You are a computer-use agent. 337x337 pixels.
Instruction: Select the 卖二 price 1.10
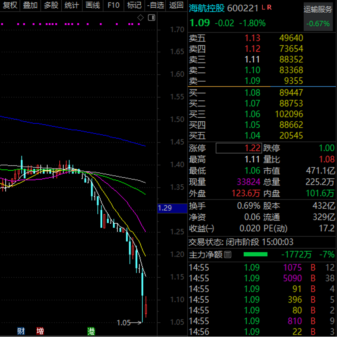(x=253, y=70)
